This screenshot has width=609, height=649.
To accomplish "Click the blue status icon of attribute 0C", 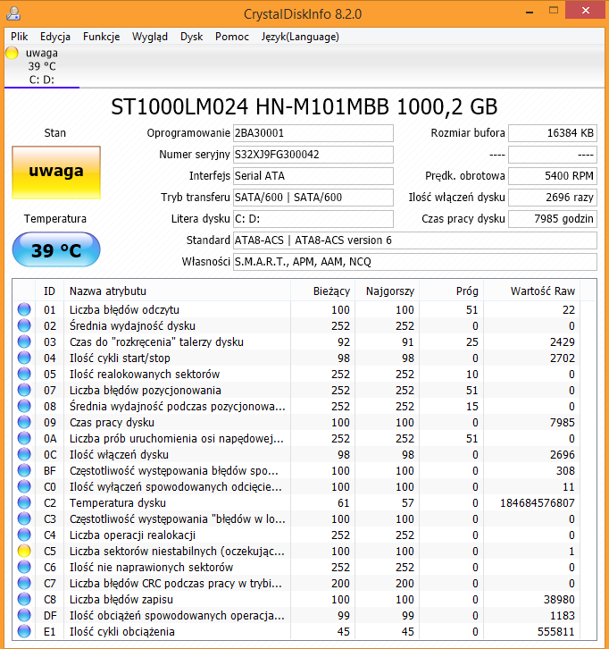I will tap(24, 454).
